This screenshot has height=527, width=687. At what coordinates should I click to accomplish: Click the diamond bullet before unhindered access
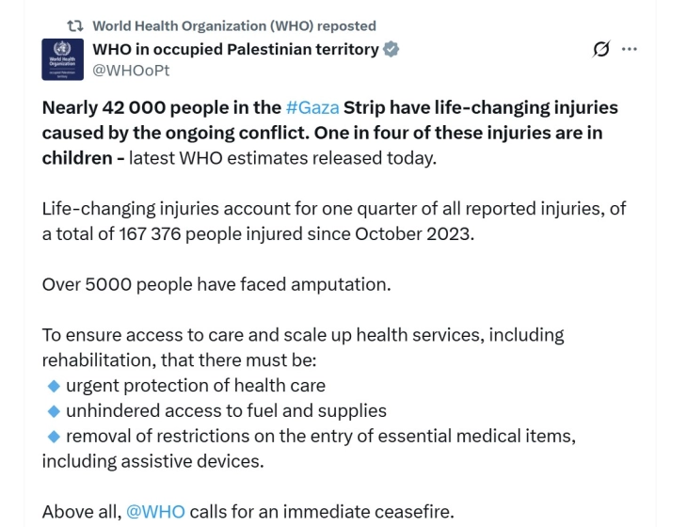click(54, 410)
